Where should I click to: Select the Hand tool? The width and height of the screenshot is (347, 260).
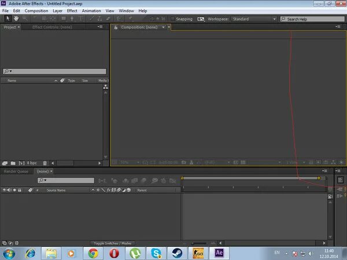(16, 18)
